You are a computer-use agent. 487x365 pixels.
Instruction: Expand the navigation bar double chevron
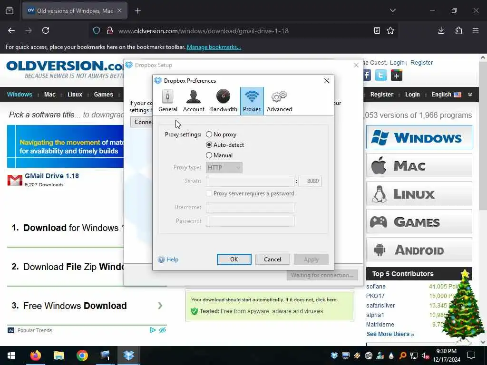(470, 95)
